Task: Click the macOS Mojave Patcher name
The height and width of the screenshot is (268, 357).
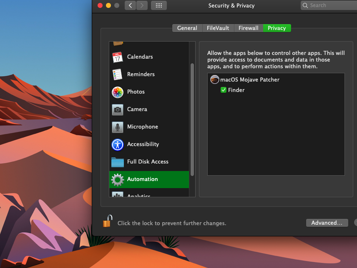Action: pyautogui.click(x=250, y=80)
